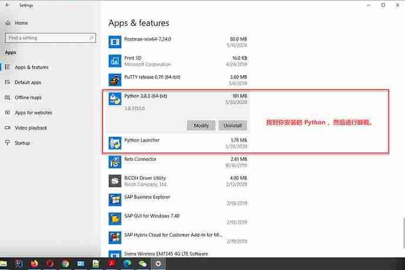Viewport: 405px width, 270px height.
Task: Select Postman-win64-7.24.0 entry
Action: click(178, 42)
